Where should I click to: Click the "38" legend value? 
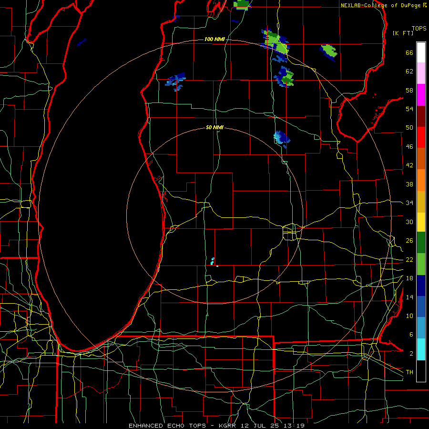pyautogui.click(x=409, y=184)
